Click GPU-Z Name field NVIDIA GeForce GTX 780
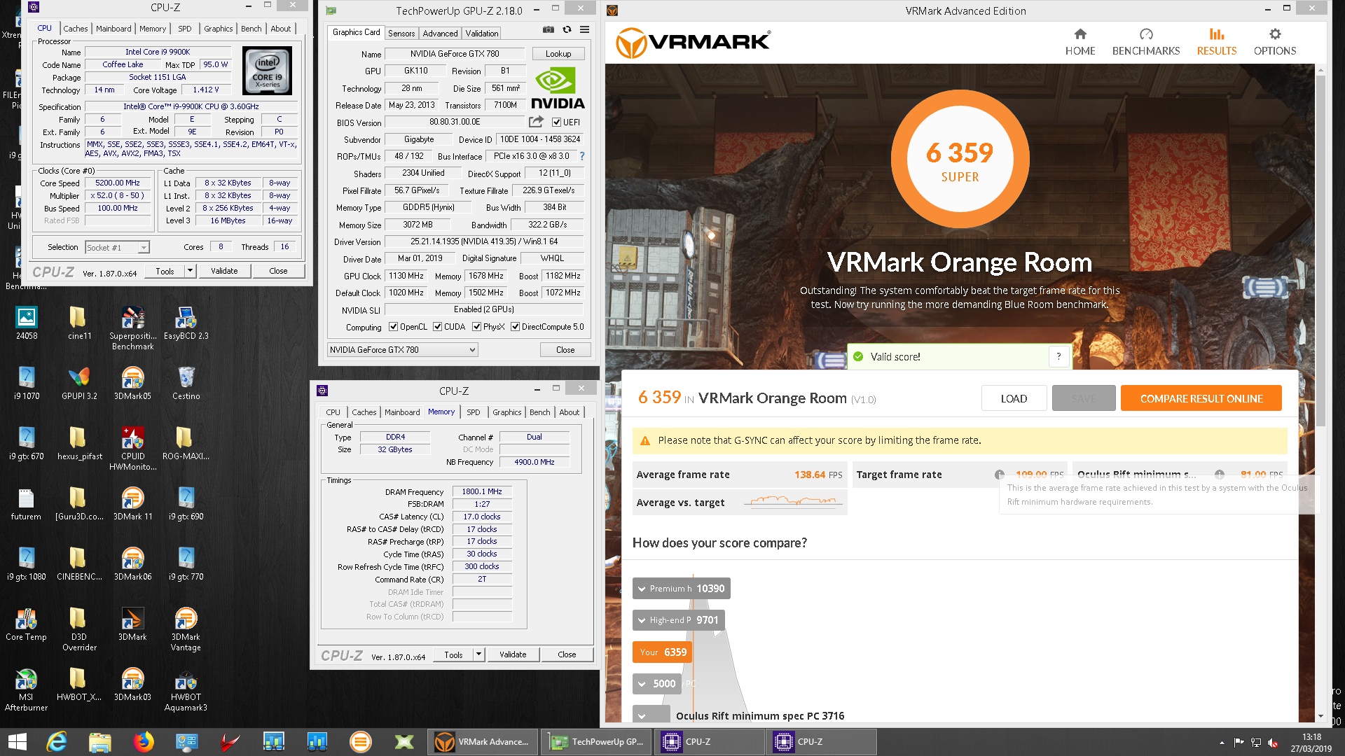This screenshot has width=1345, height=756. [454, 54]
